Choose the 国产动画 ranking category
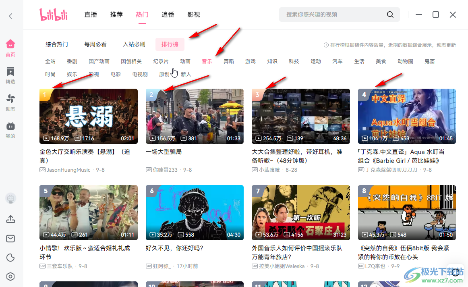Screen dimensions: 468x287 click(99, 61)
